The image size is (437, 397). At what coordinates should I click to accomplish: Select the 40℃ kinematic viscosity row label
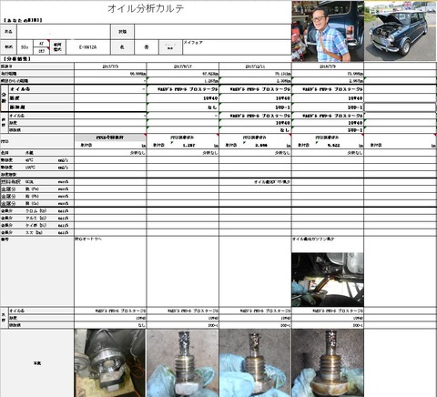(36, 160)
